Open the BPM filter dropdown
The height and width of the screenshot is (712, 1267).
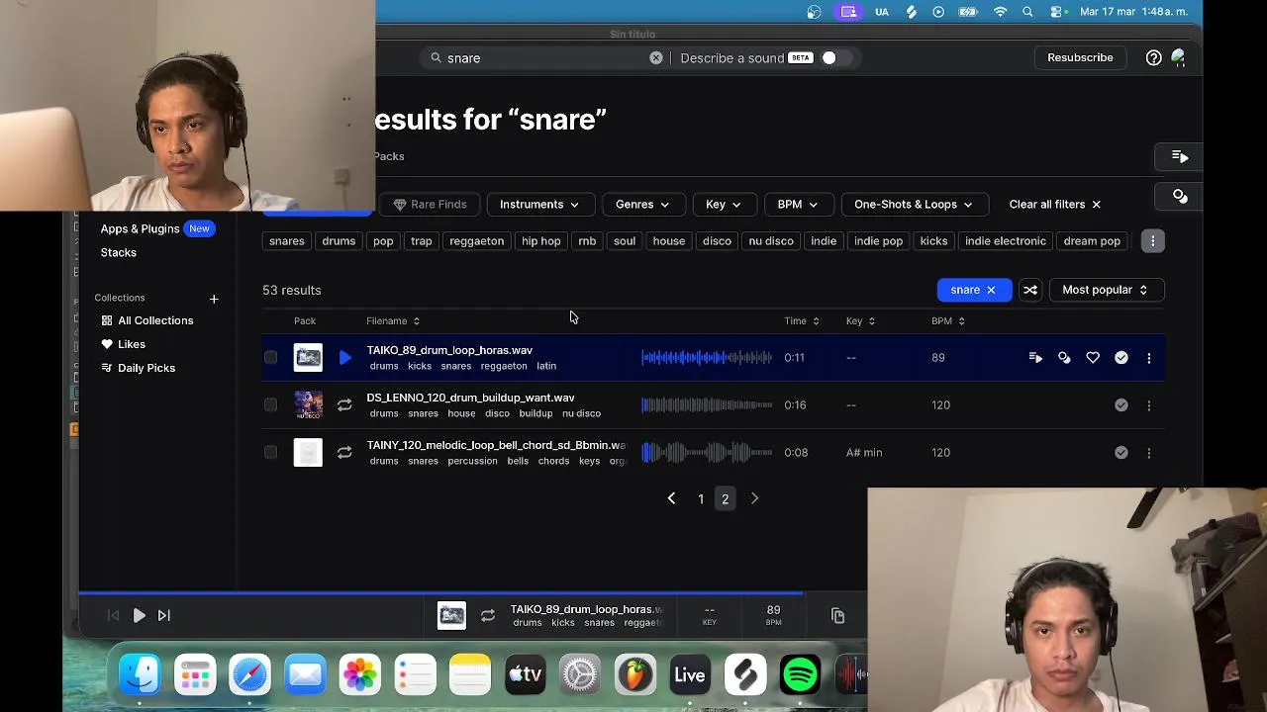[x=798, y=205]
